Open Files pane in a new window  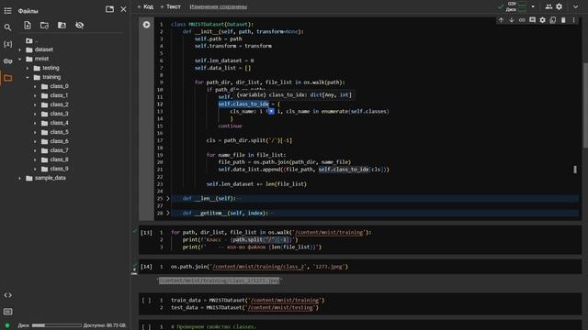coord(109,9)
